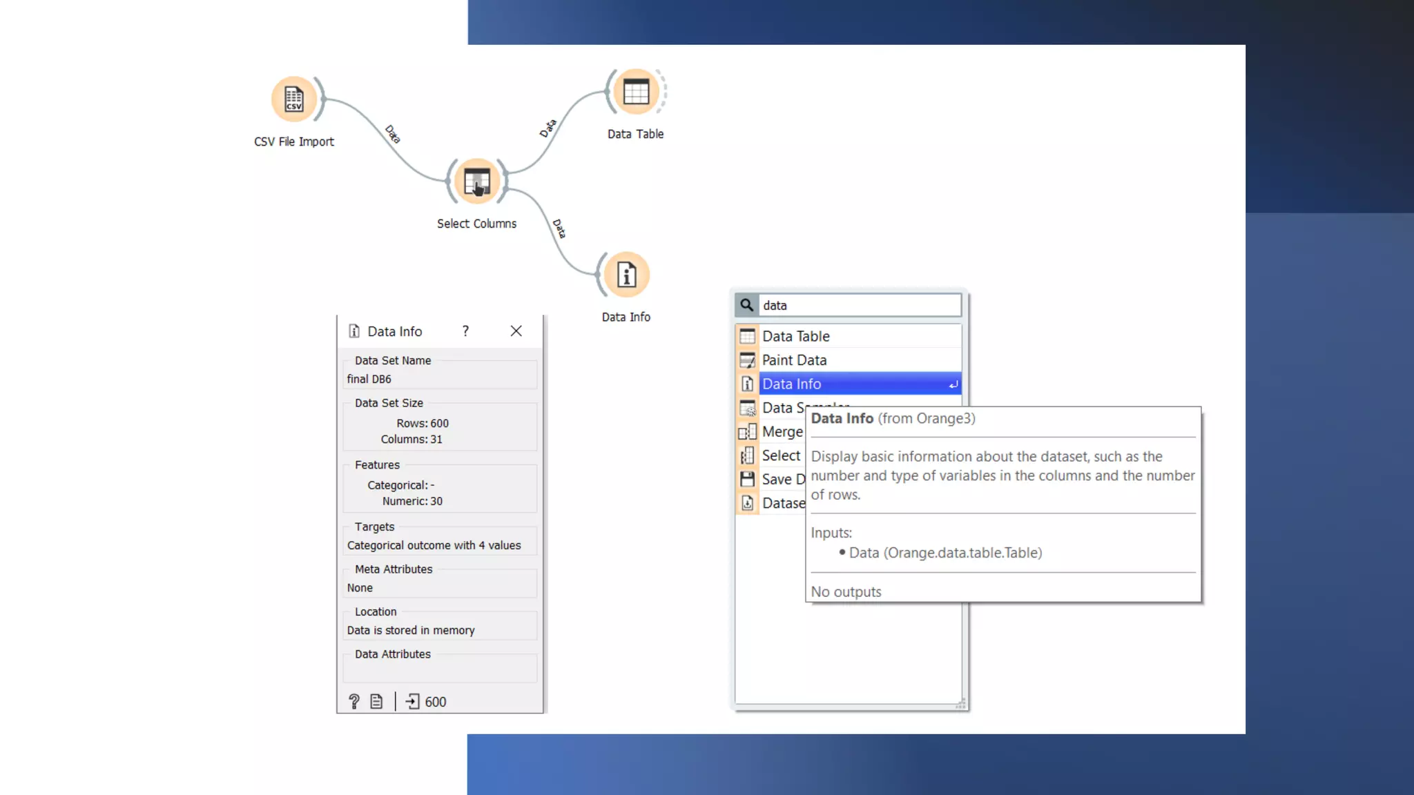Select Data Table from search results
The height and width of the screenshot is (795, 1414).
click(x=795, y=336)
